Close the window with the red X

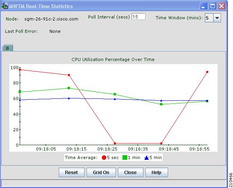221,6
